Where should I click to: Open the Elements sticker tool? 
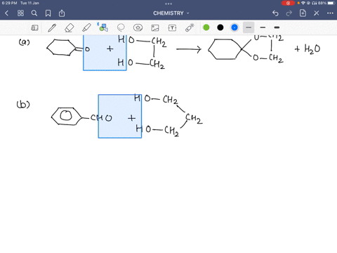(x=138, y=27)
